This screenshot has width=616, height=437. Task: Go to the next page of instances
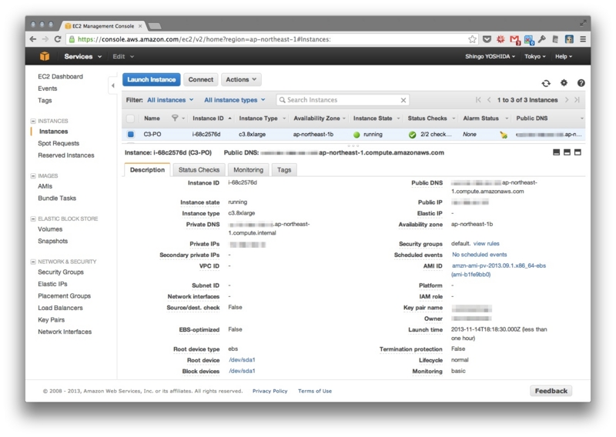pos(567,100)
